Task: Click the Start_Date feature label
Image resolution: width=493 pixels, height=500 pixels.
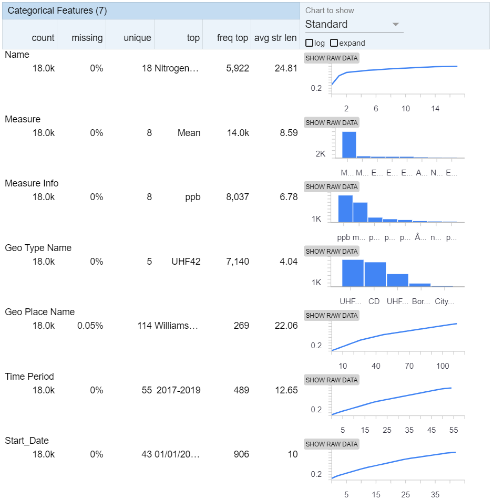Action: tap(27, 441)
